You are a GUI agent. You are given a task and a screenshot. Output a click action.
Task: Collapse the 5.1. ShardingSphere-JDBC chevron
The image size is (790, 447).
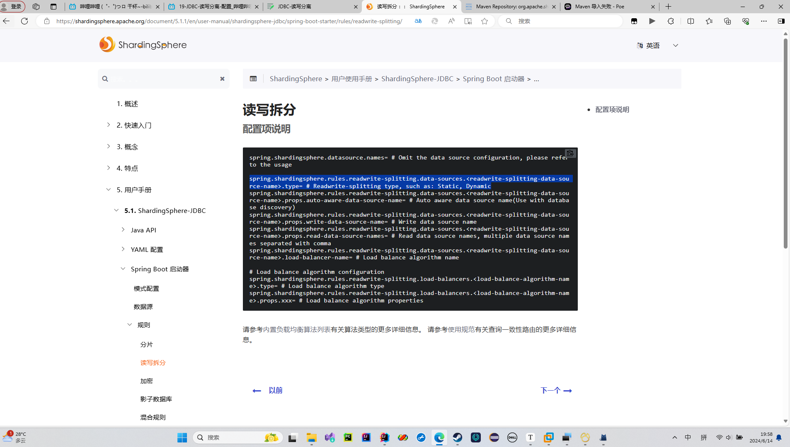116,210
